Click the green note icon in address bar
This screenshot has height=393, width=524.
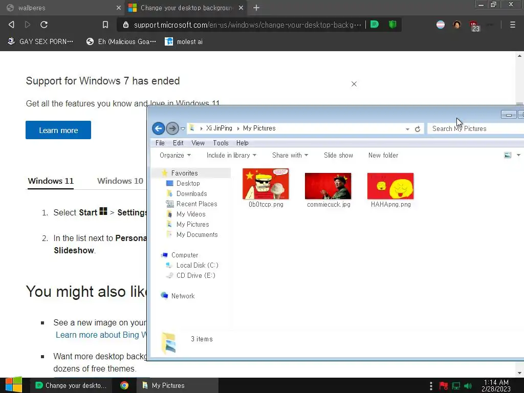tap(375, 25)
